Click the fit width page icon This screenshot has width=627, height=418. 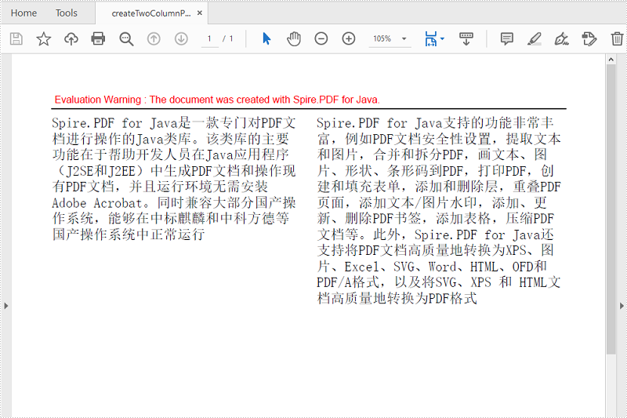pyautogui.click(x=431, y=38)
